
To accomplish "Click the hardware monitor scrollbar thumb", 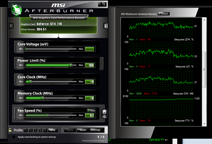I will click(204, 69).
